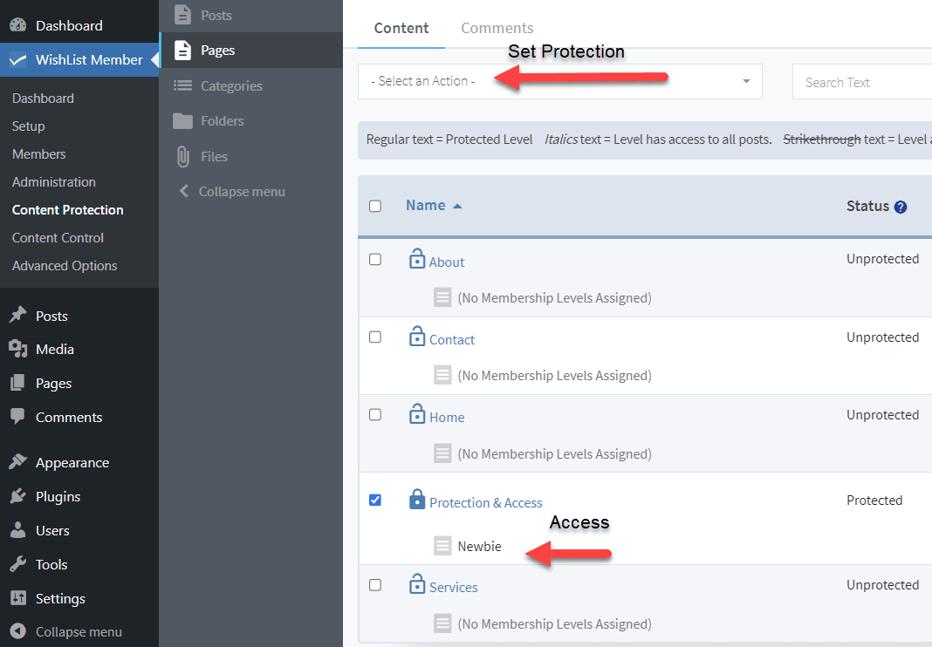This screenshot has height=647, width=932.
Task: Click the Plugins plug icon
Action: (x=17, y=496)
